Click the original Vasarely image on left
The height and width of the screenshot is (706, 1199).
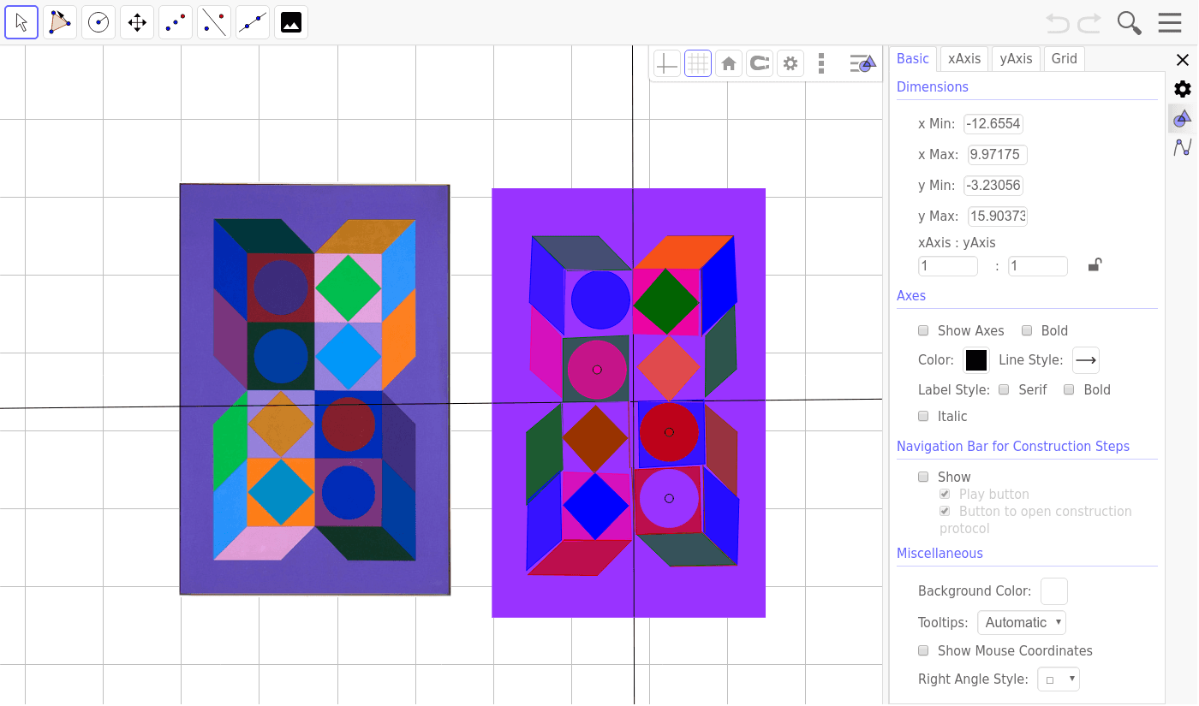[314, 389]
